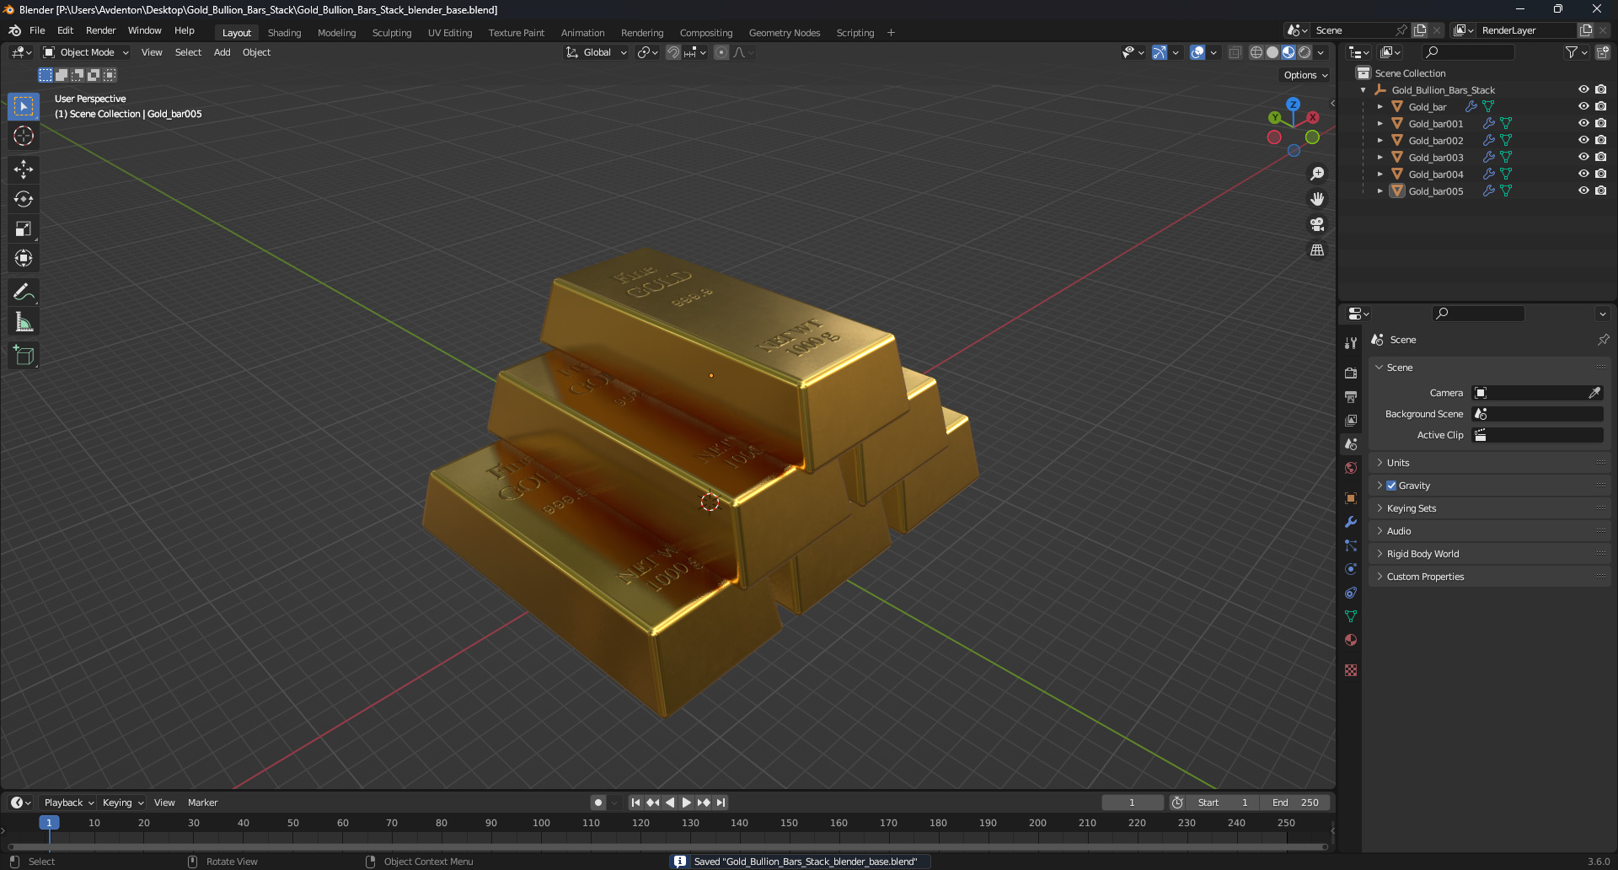Select the Annotate tool
The width and height of the screenshot is (1618, 870).
(x=24, y=293)
